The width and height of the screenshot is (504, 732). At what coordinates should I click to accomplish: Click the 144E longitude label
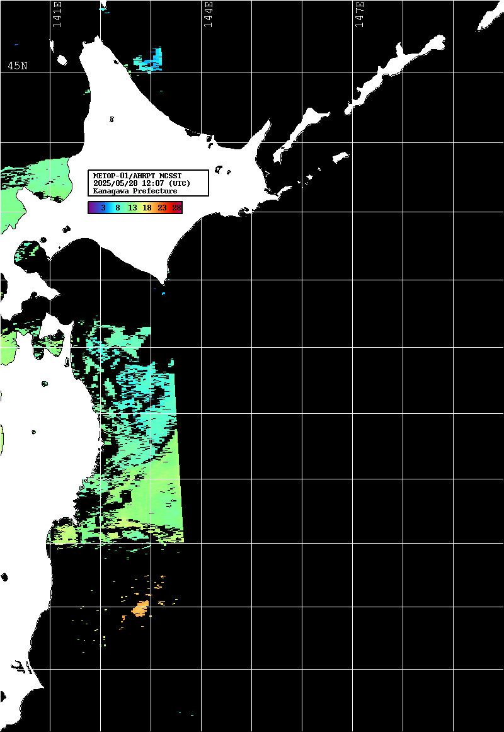tap(208, 15)
